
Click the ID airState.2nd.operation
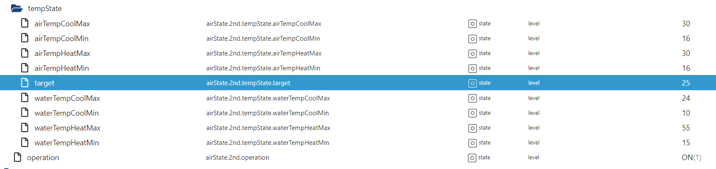click(x=237, y=158)
